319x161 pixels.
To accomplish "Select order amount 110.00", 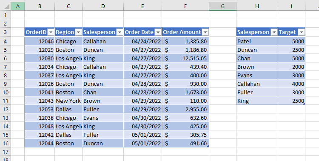I will [185, 101].
